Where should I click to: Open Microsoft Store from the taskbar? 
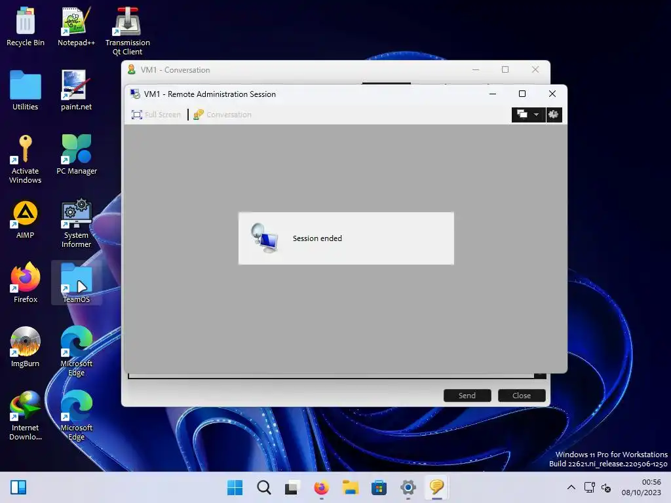379,487
